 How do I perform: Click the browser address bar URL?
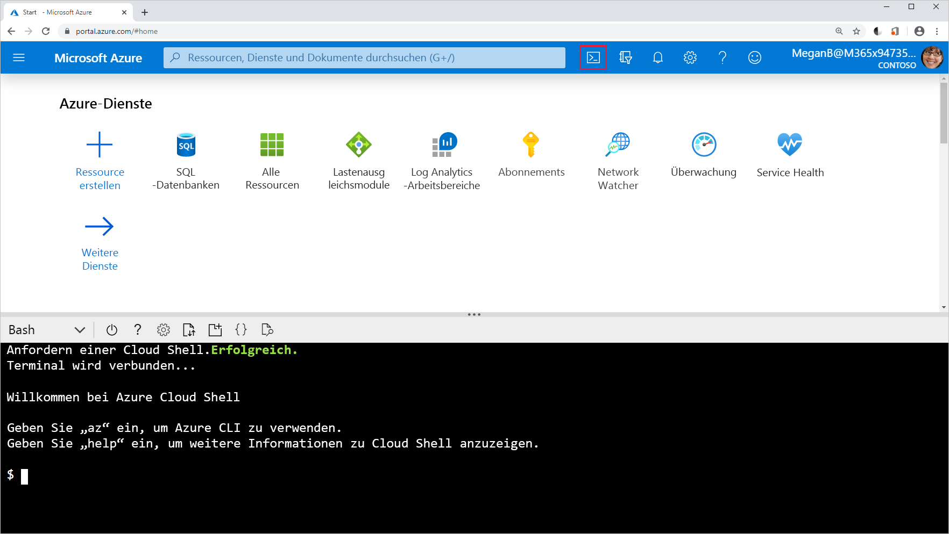[x=117, y=31]
